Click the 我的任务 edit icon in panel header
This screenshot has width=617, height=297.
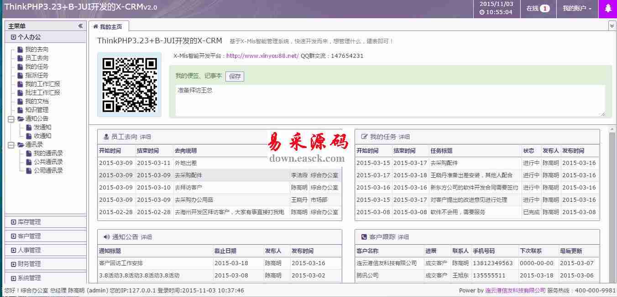tap(364, 137)
